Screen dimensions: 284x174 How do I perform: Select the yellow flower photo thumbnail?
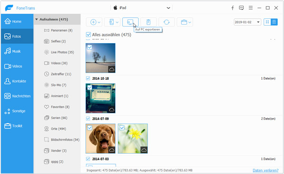tap(133, 138)
